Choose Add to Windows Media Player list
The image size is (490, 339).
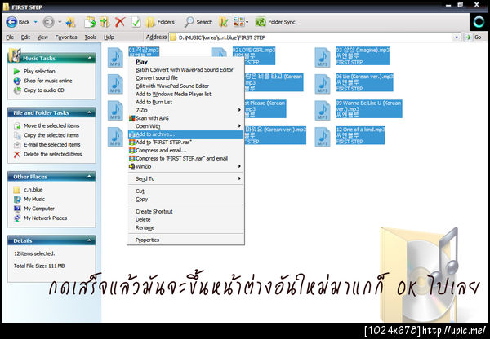tap(185, 94)
